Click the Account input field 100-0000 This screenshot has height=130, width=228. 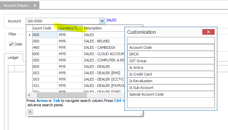click(63, 21)
